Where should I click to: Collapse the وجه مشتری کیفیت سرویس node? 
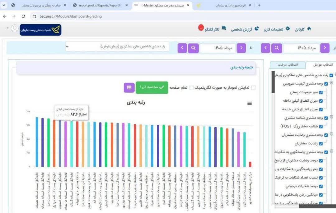pos(332,83)
